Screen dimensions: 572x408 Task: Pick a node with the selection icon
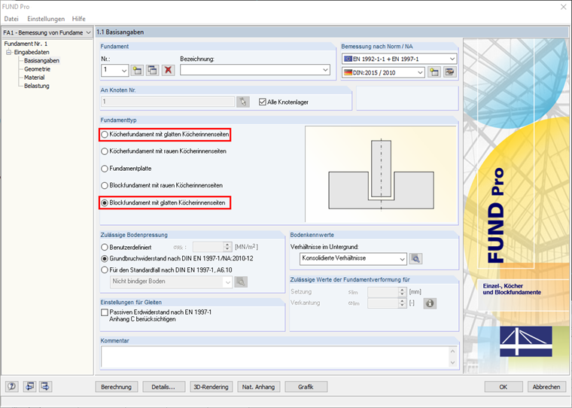[243, 102]
